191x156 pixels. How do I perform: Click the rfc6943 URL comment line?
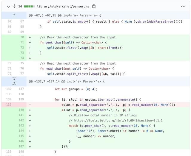point(115,120)
